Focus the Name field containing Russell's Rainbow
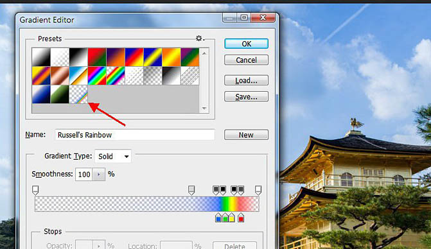Image resolution: width=431 pixels, height=249 pixels. (135, 135)
